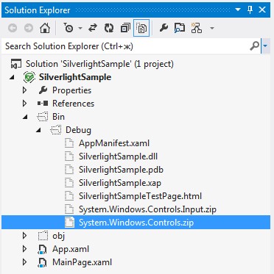This screenshot has height=274, width=274.
Task: Expand the References node
Action: pyautogui.click(x=24, y=104)
